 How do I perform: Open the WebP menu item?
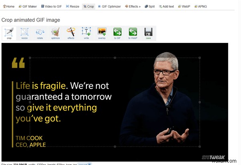click(x=184, y=6)
